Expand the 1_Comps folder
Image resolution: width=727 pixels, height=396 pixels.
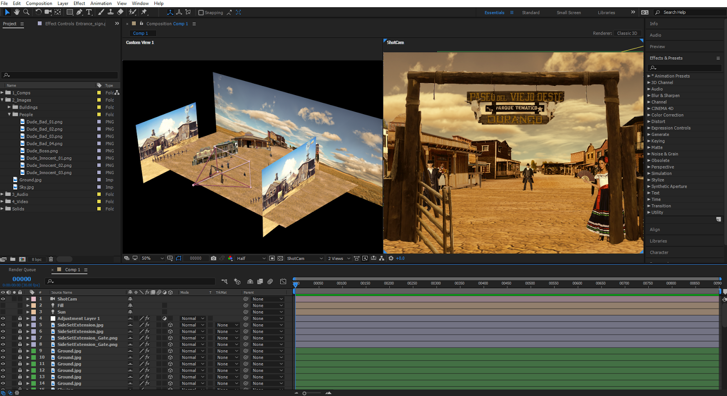click(2, 93)
